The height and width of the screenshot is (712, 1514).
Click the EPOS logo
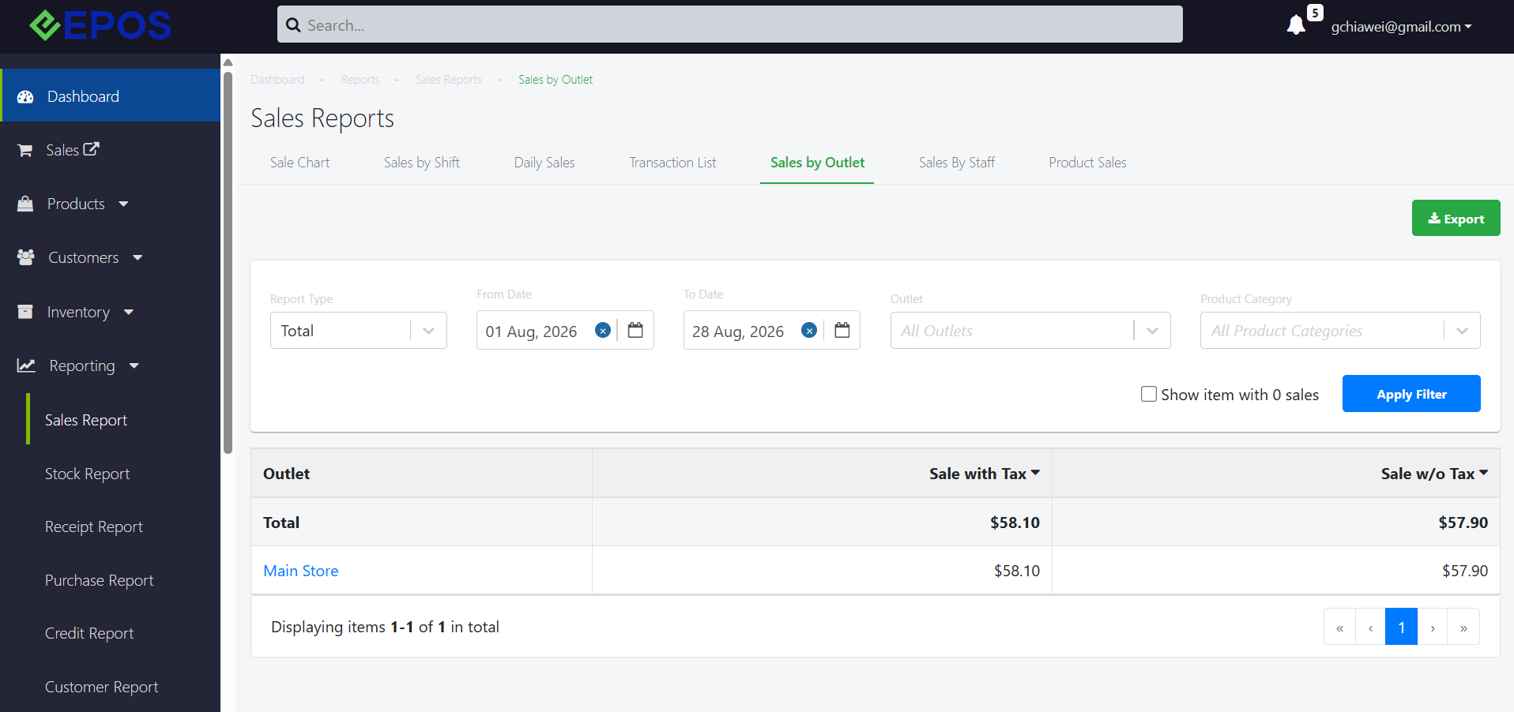click(x=100, y=25)
